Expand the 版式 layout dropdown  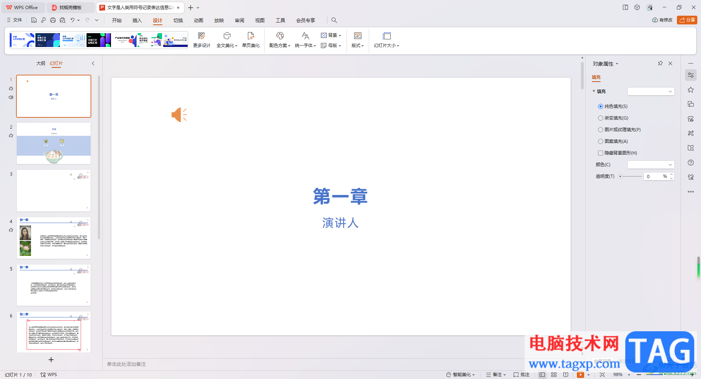click(358, 40)
